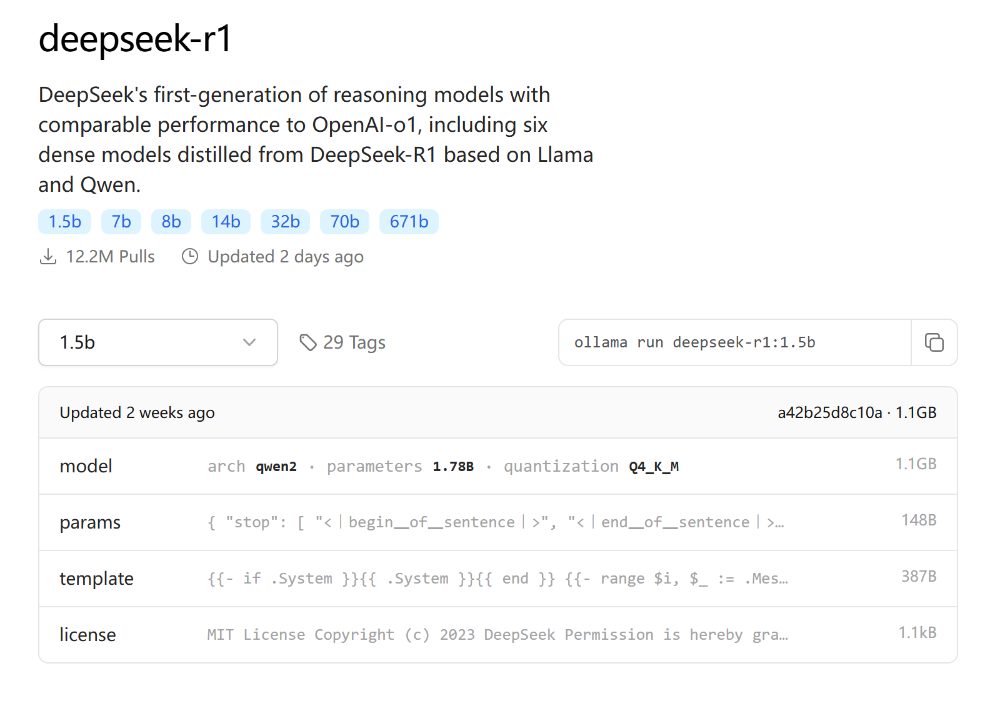Open the 29 Tags link

tap(342, 342)
